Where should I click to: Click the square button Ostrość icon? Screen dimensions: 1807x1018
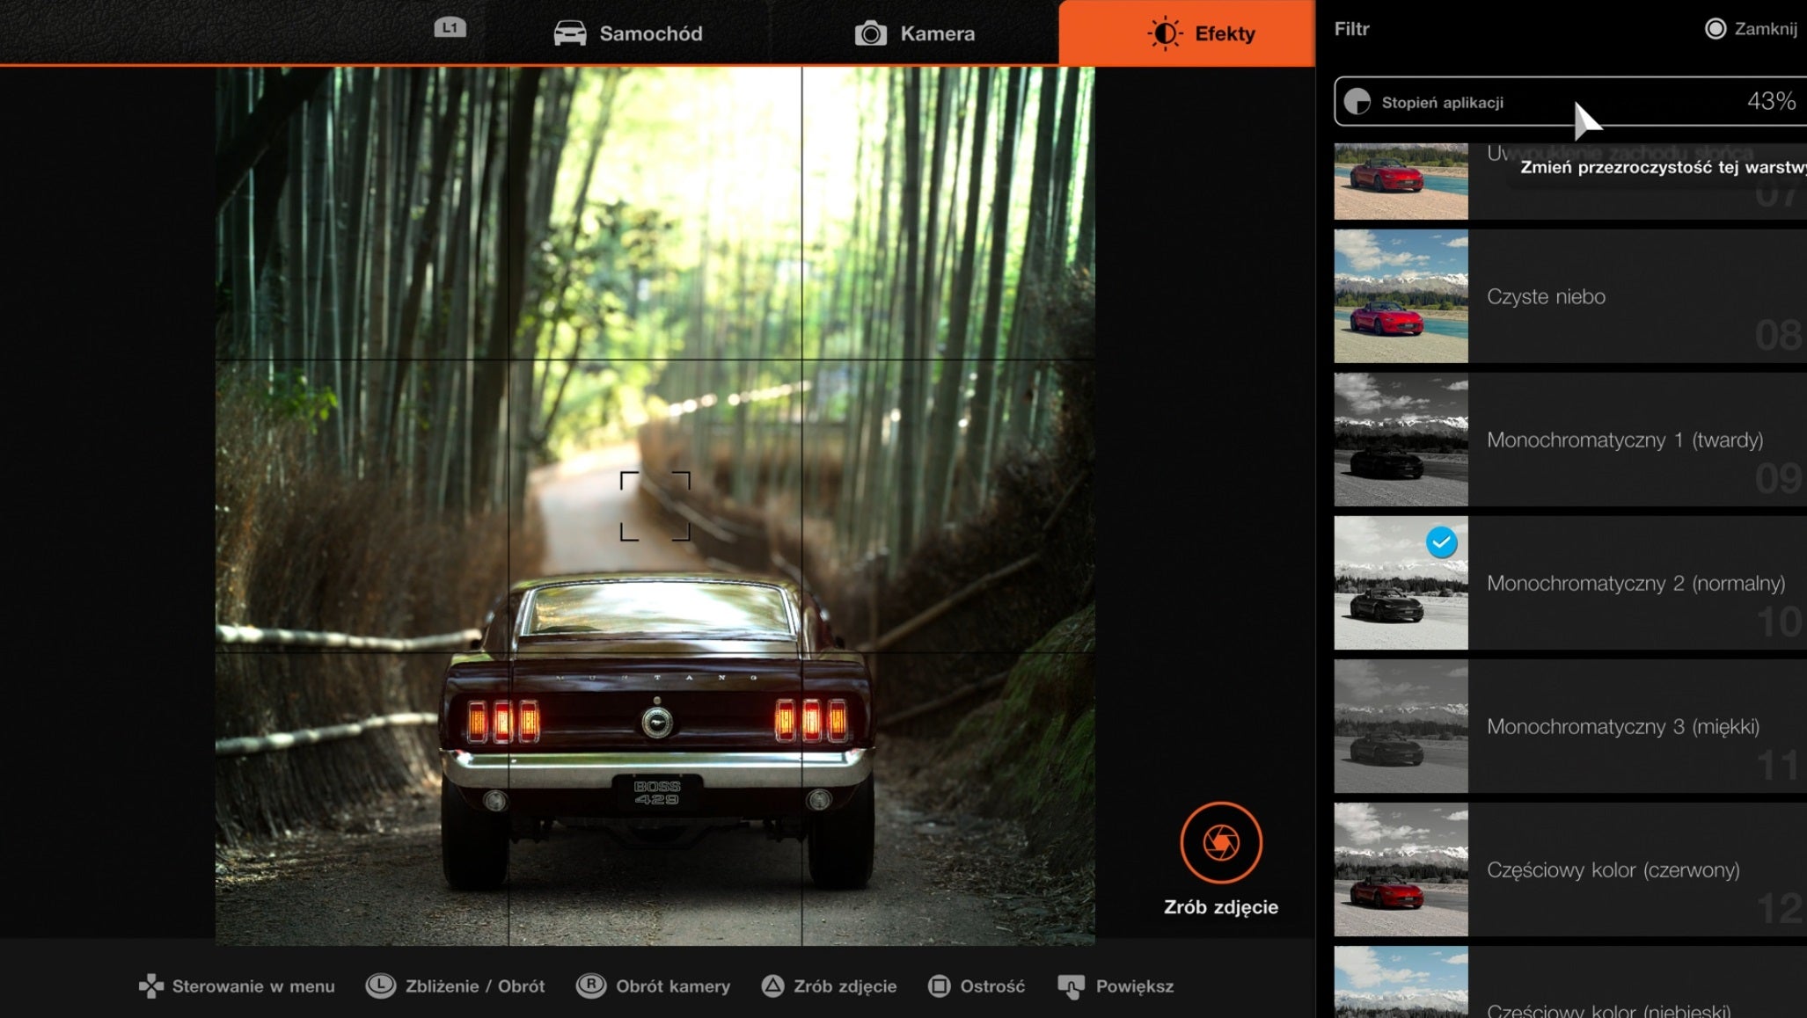point(939,985)
